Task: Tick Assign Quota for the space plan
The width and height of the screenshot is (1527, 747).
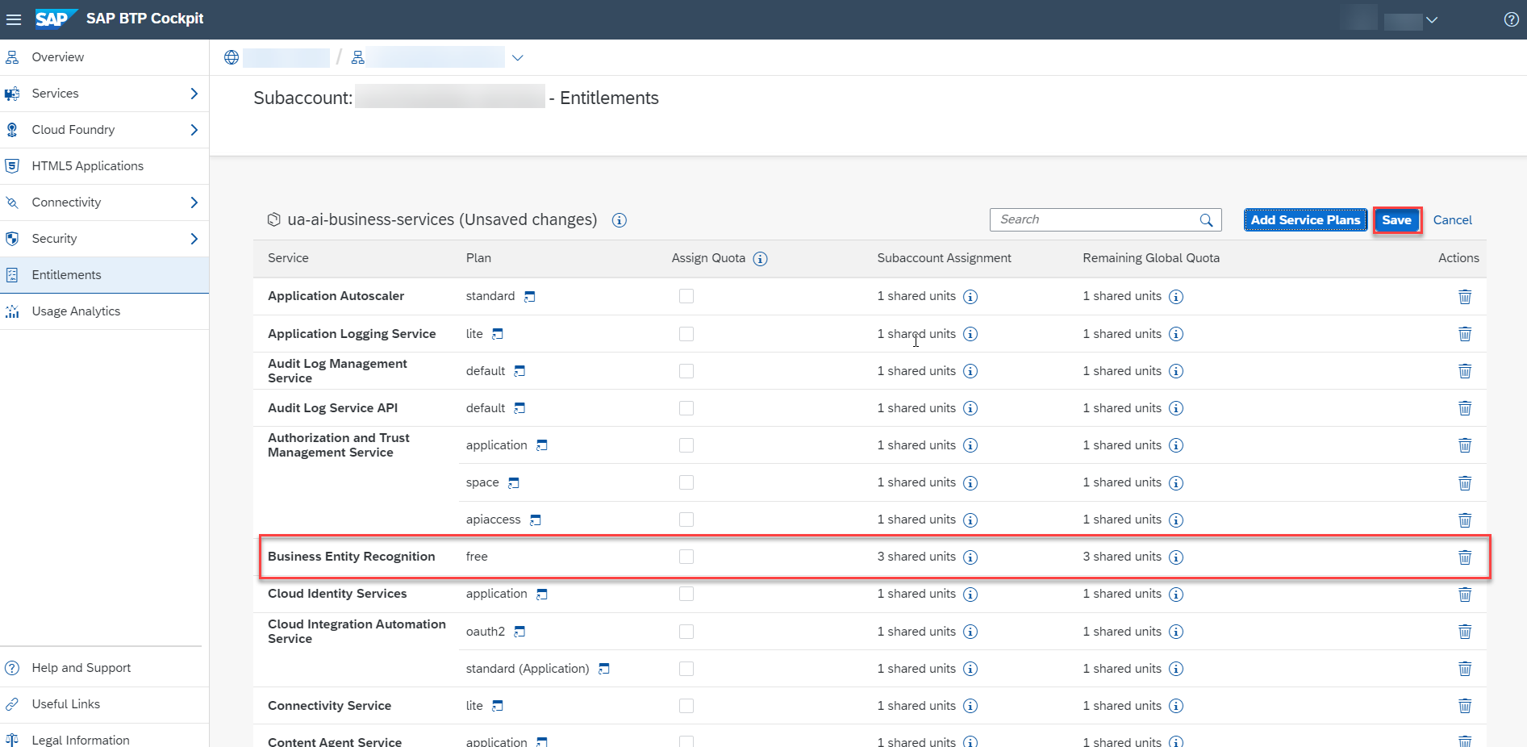Action: pos(686,482)
